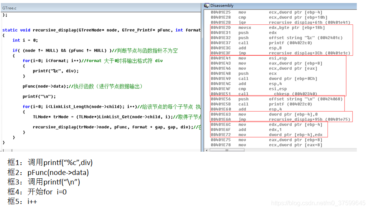Select the add esp,4 row at 00401E60

(x=246, y=109)
